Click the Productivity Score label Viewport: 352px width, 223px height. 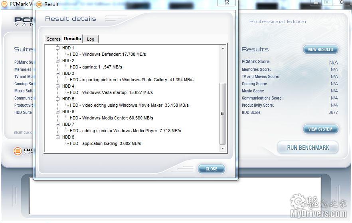click(x=258, y=105)
